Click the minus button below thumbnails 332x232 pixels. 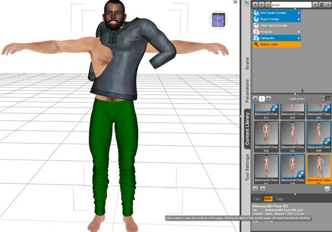(263, 189)
